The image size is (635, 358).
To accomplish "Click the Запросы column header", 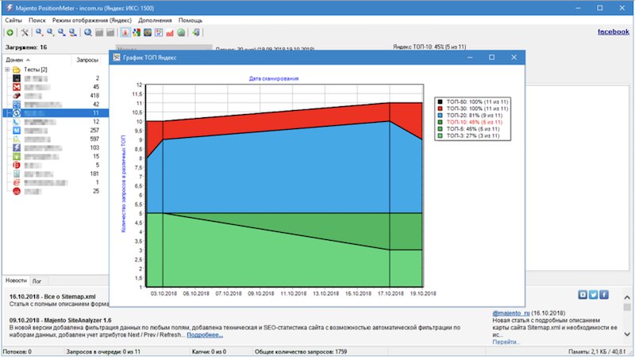I will pos(87,60).
